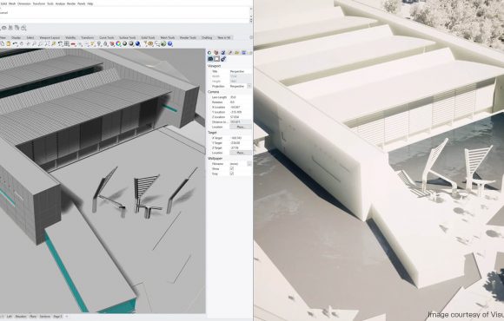Click the undo arrow toolbar icon

tap(15, 43)
